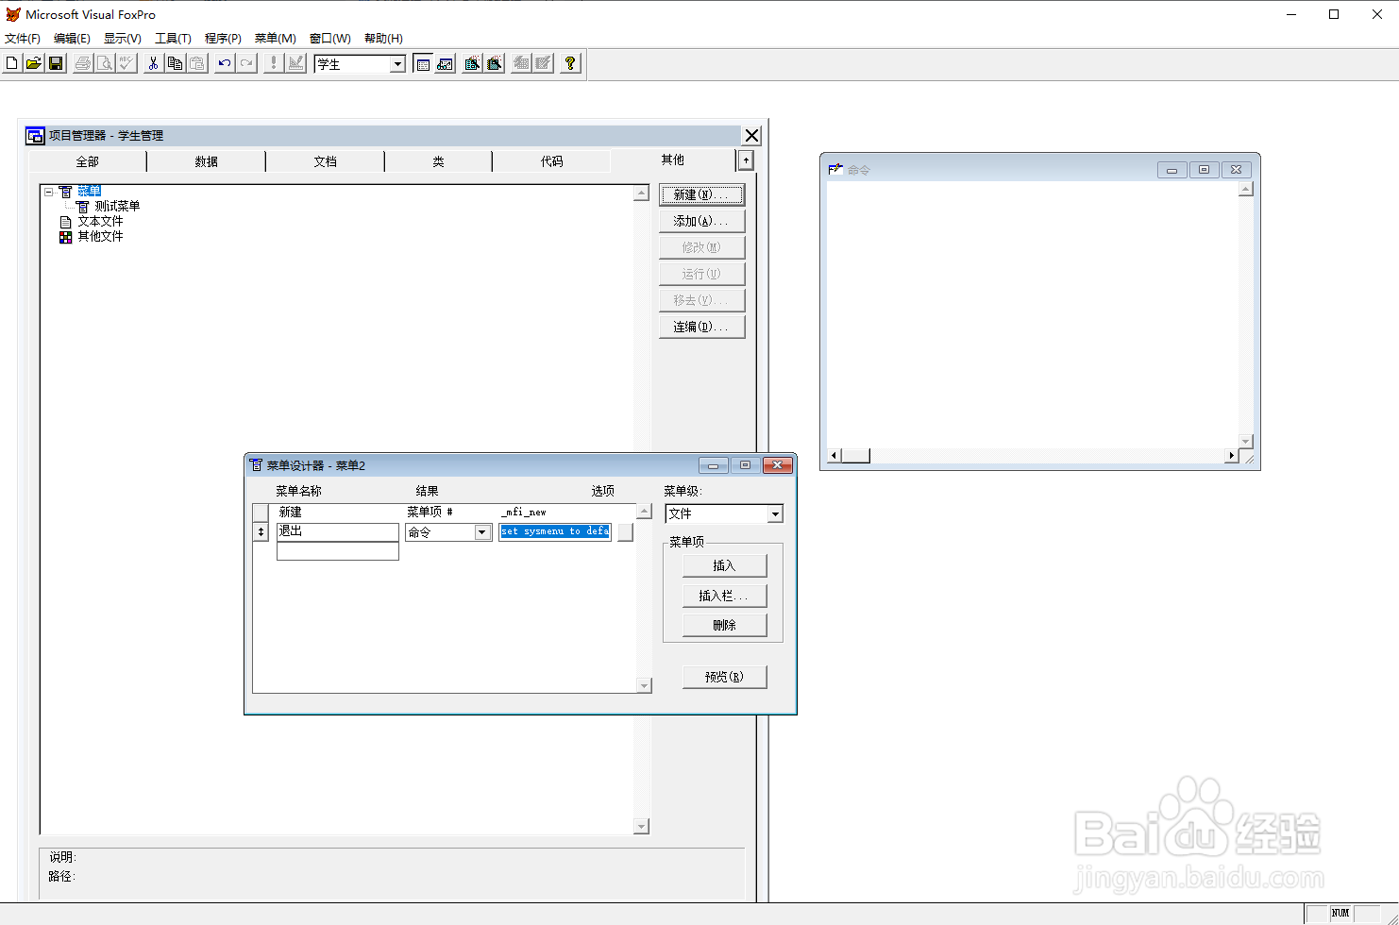The height and width of the screenshot is (925, 1399).
Task: Click the 文本文件 document icon
Action: [66, 222]
